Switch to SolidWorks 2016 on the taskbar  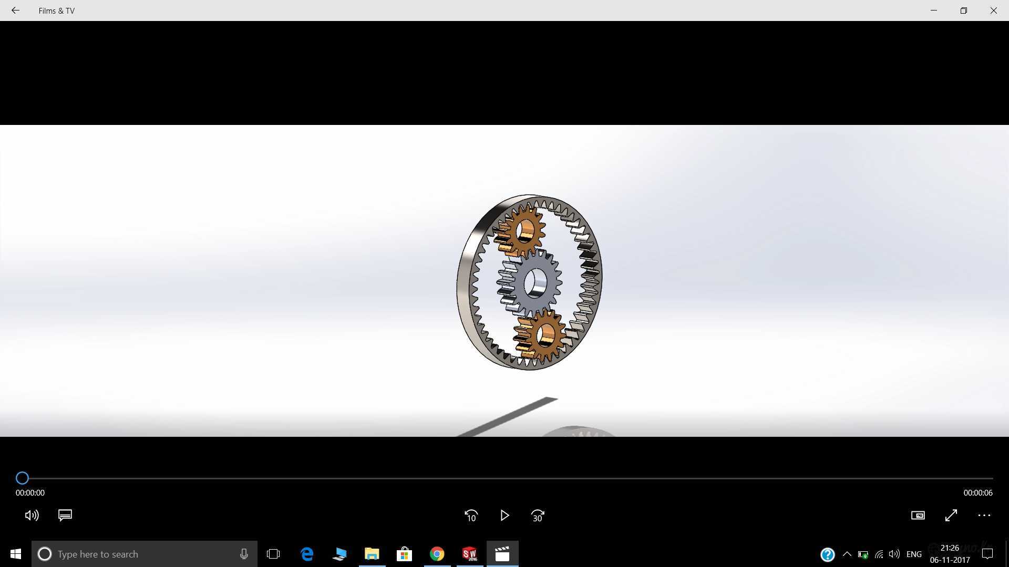469,554
